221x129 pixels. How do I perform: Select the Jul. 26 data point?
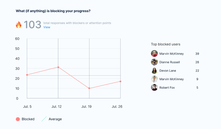120,81
